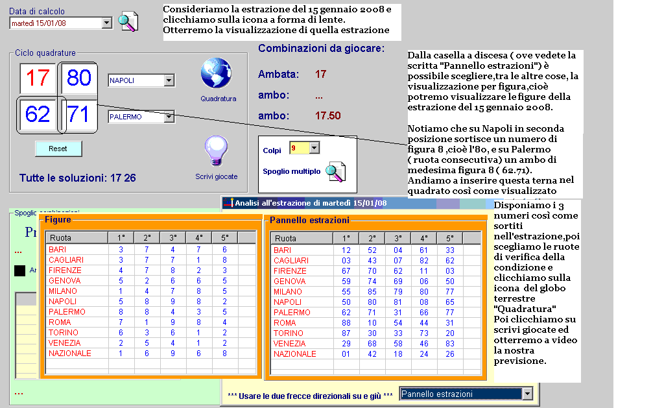Click the 2° header in Pannello estrazioni table
664x408 pixels.
pyautogui.click(x=372, y=238)
